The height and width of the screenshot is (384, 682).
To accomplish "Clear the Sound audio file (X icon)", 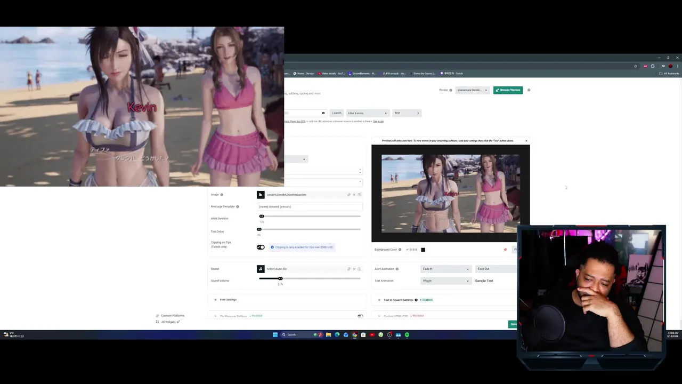I will (x=354, y=269).
